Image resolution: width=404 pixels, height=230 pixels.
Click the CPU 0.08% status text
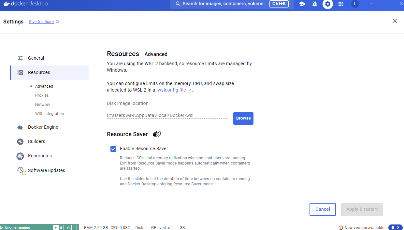pos(121,228)
